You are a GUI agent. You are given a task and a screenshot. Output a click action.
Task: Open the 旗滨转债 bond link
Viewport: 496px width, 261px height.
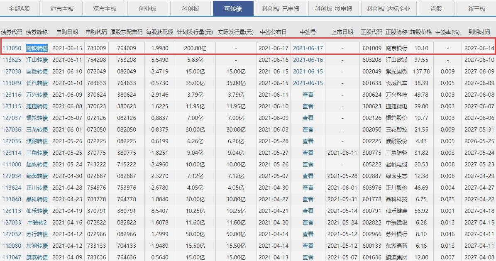pos(37,257)
